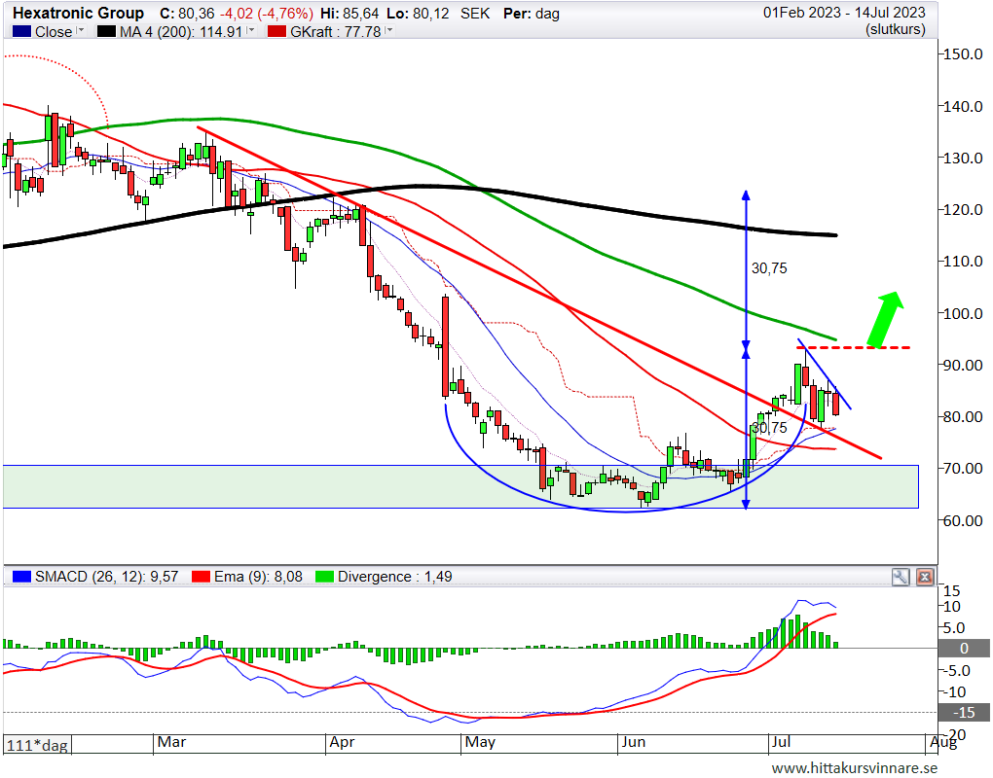Screen dimensions: 993x778
Task: Click the red Ema (9) color swatch
Action: 201,577
